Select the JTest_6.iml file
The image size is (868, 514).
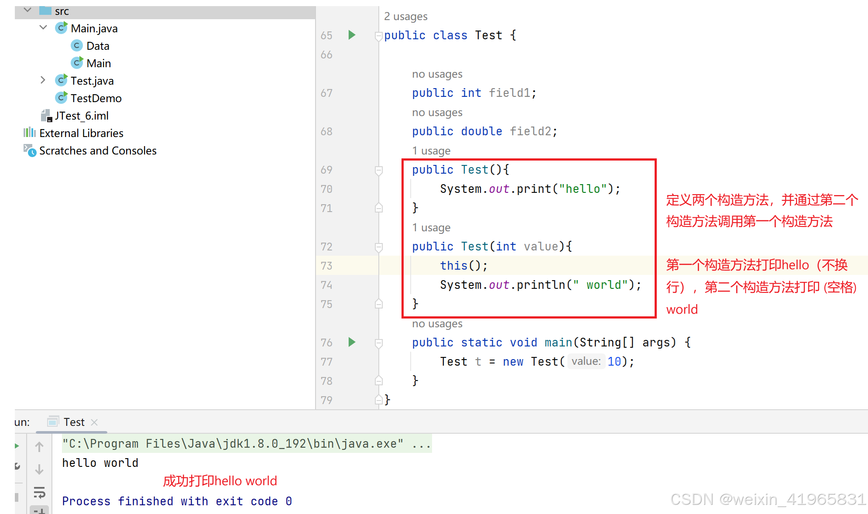pyautogui.click(x=81, y=116)
